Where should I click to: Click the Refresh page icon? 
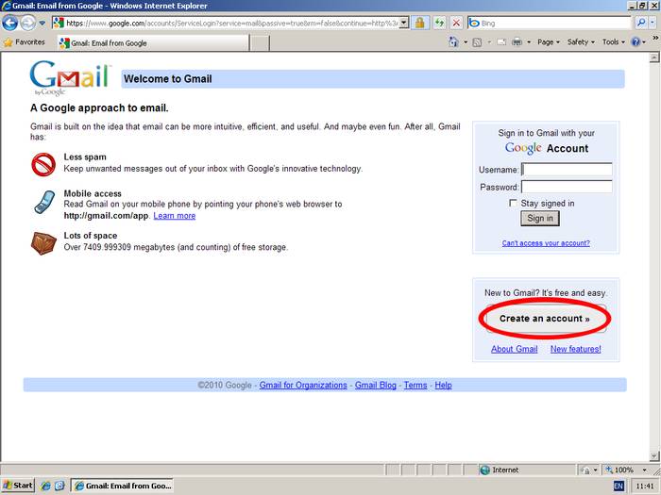click(x=439, y=22)
